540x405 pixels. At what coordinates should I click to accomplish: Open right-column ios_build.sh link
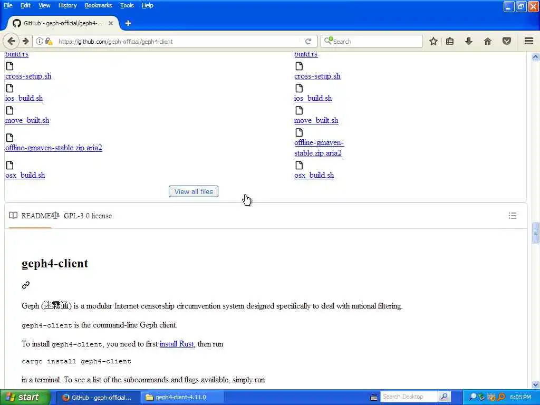(313, 98)
